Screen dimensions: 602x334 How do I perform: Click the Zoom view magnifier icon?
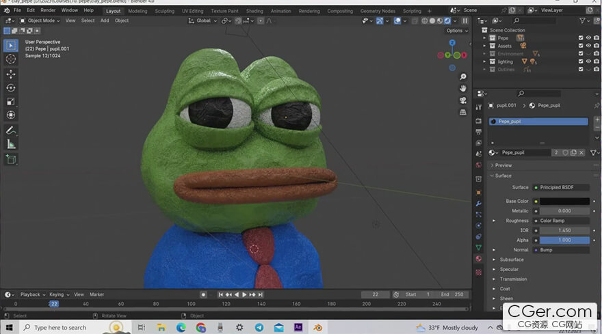click(463, 77)
